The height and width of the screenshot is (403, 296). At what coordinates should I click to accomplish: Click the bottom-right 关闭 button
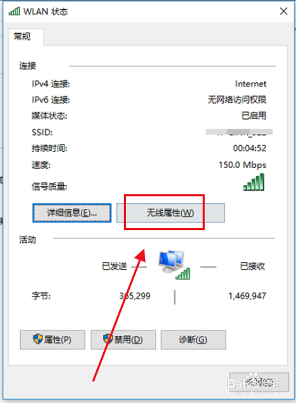pos(259,382)
